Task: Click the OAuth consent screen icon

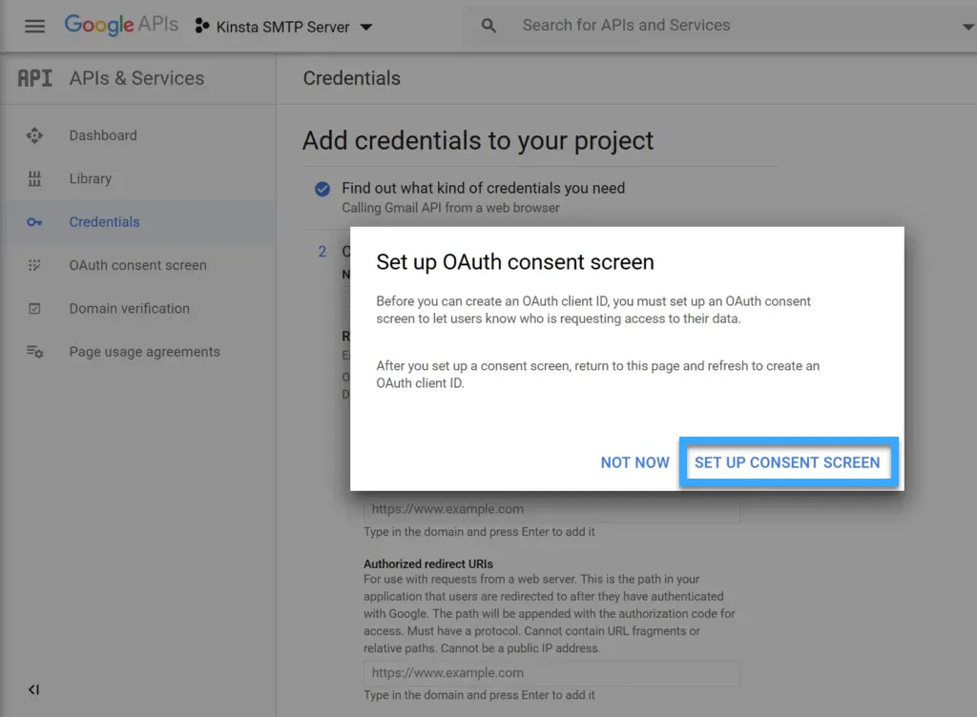Action: click(x=34, y=265)
